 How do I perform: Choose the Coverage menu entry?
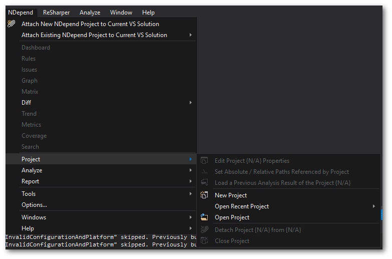[101, 135]
